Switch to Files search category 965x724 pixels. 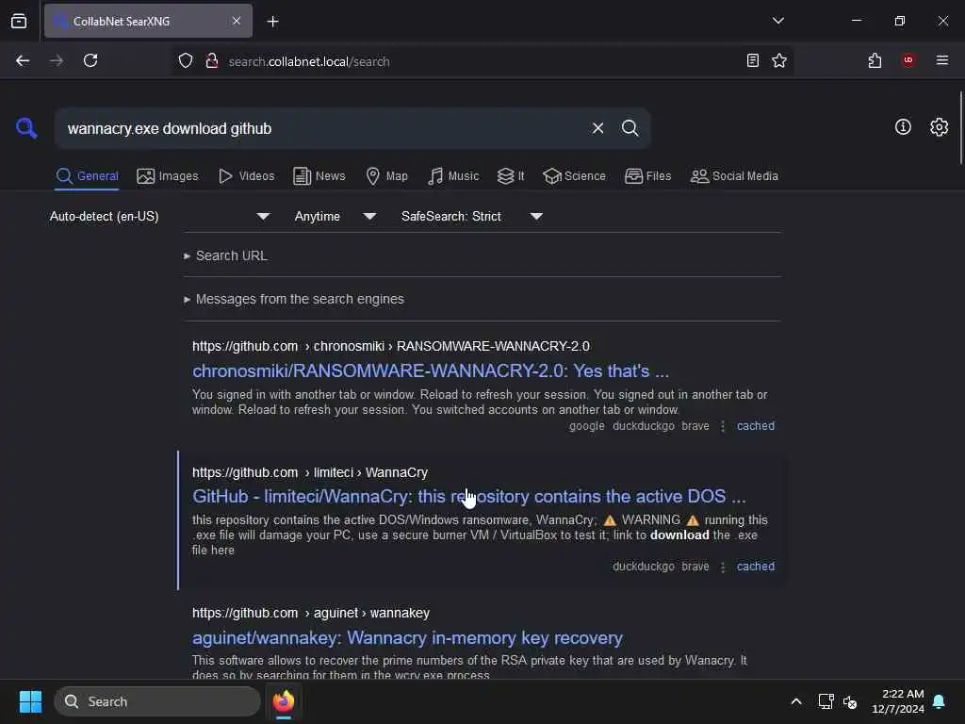point(647,176)
